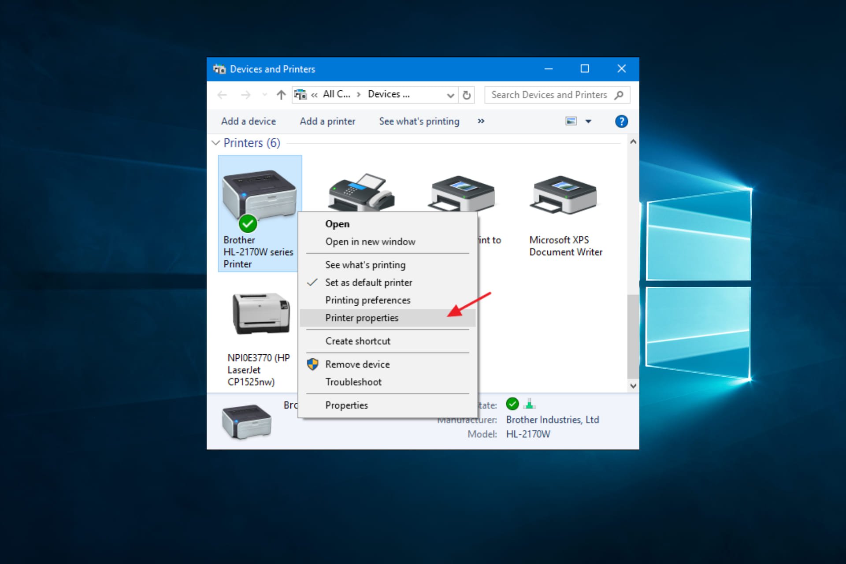Click the Back navigation arrow

pyautogui.click(x=222, y=95)
